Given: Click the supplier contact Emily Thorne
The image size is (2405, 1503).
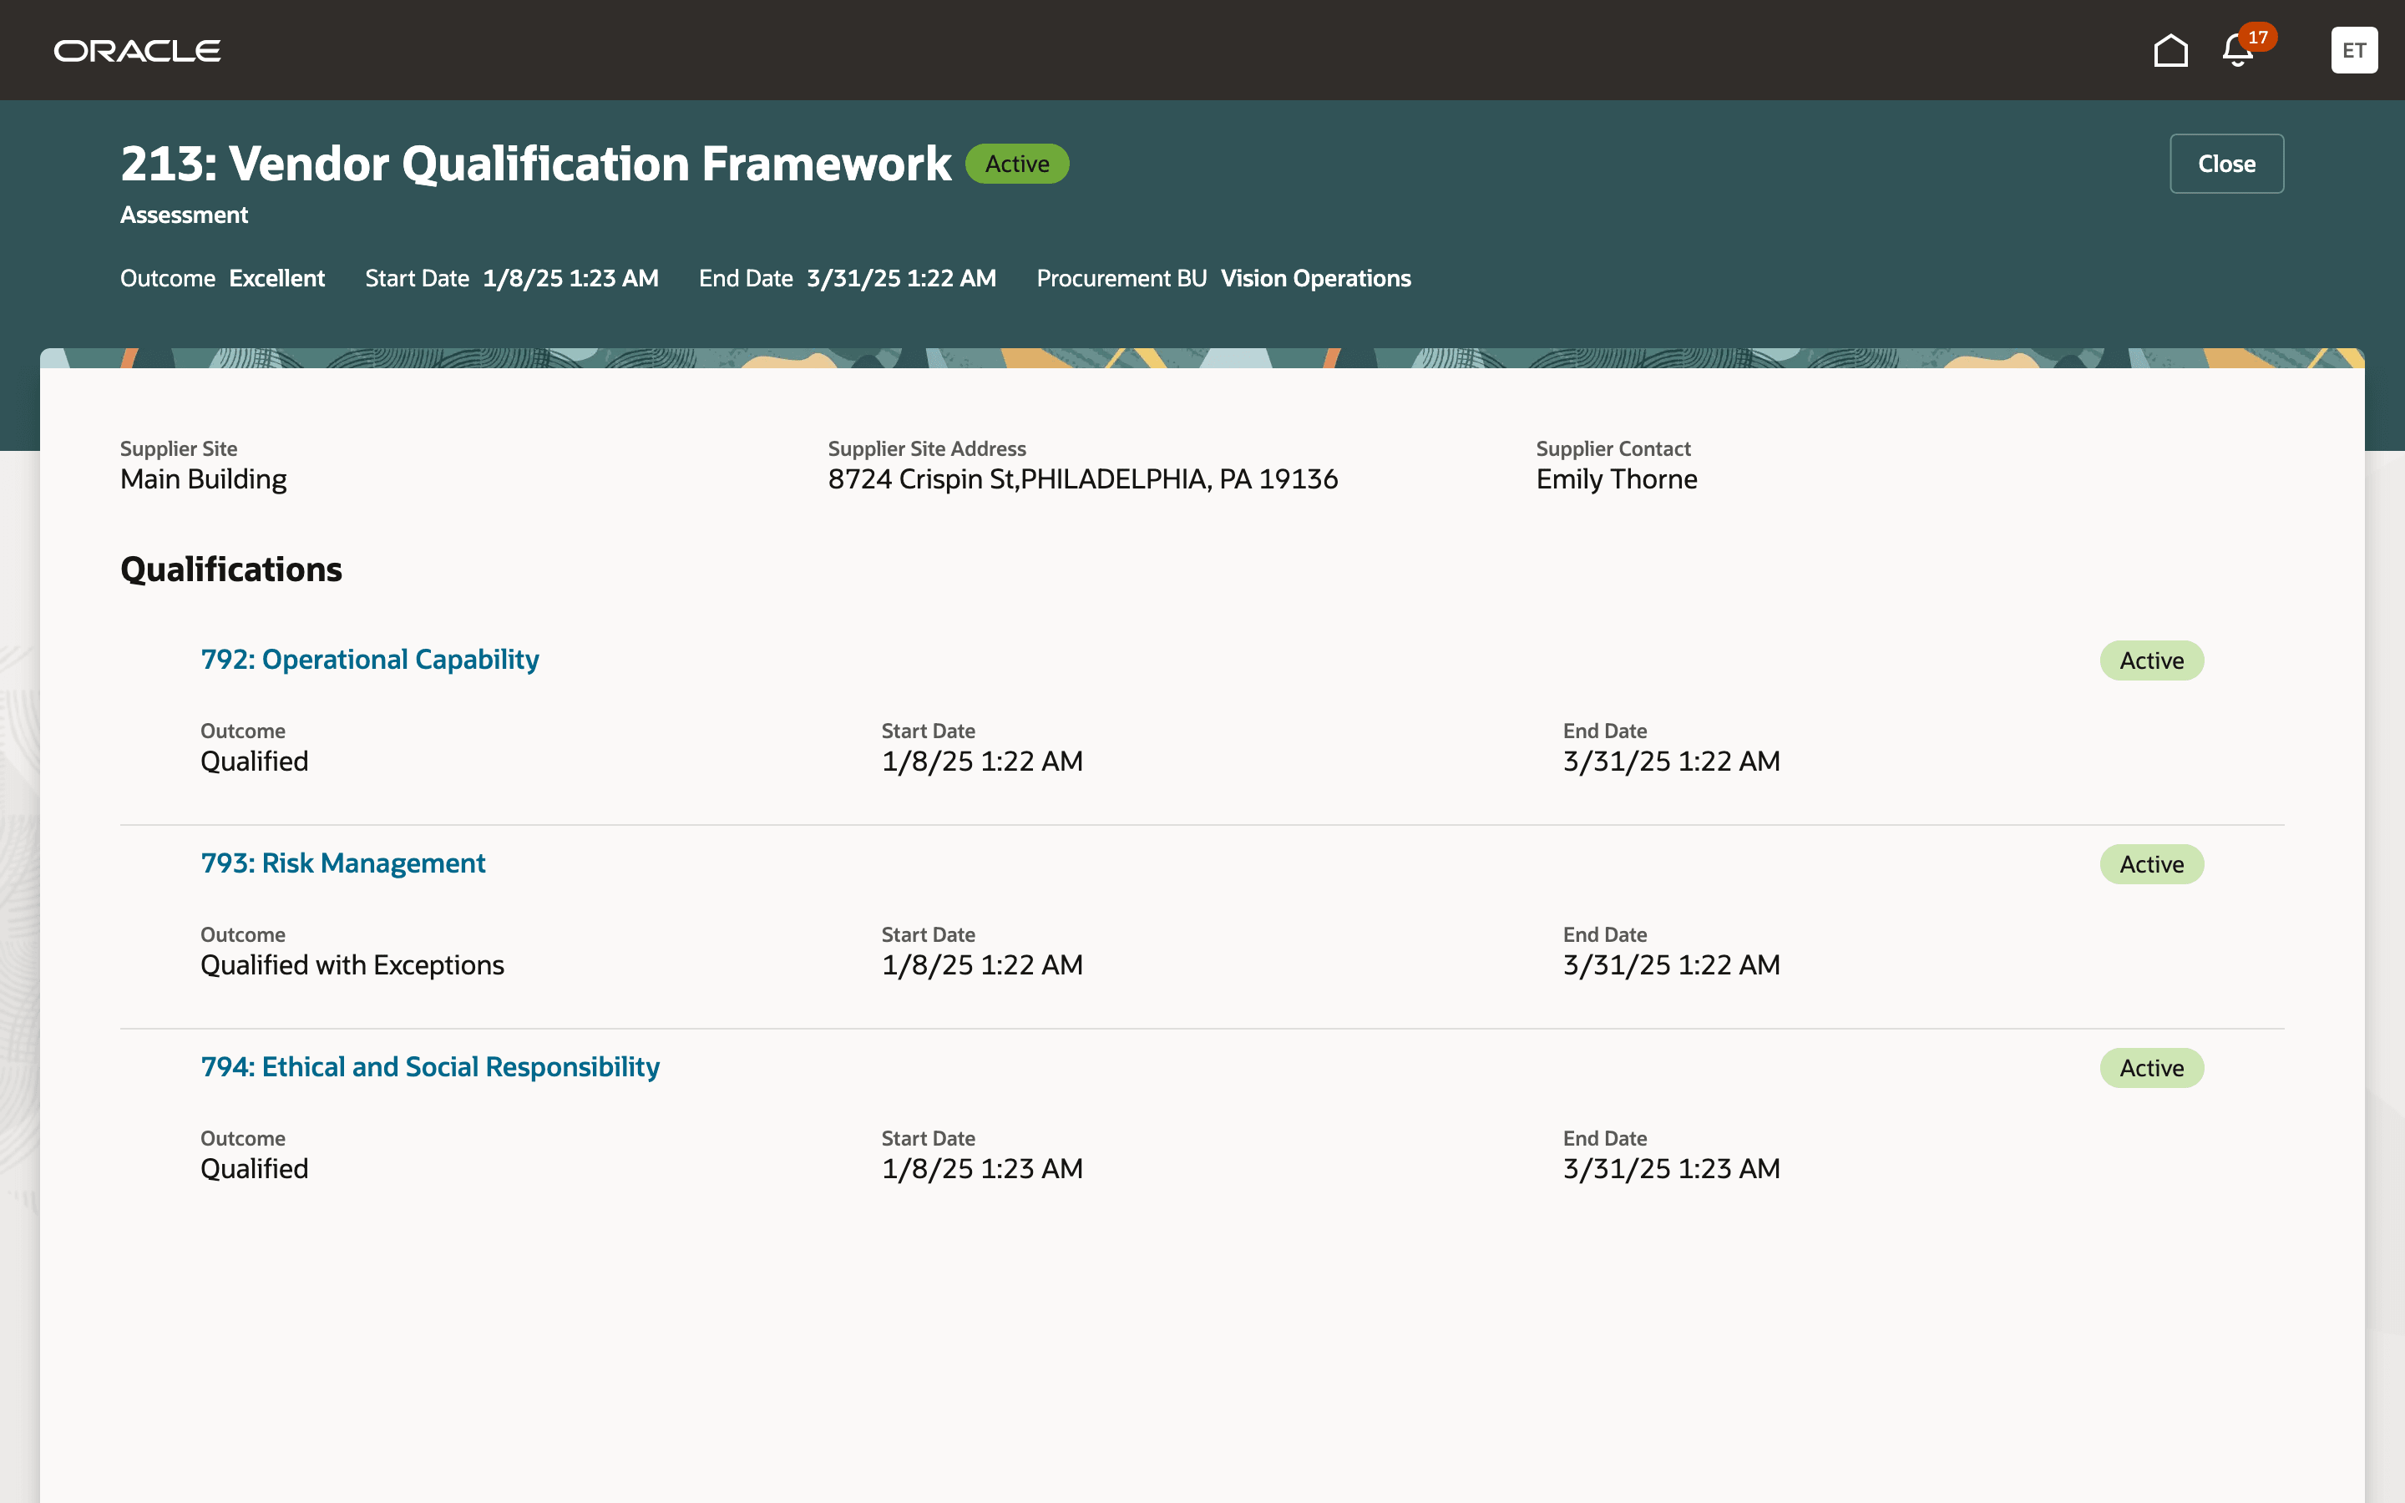Looking at the screenshot, I should coord(1616,479).
